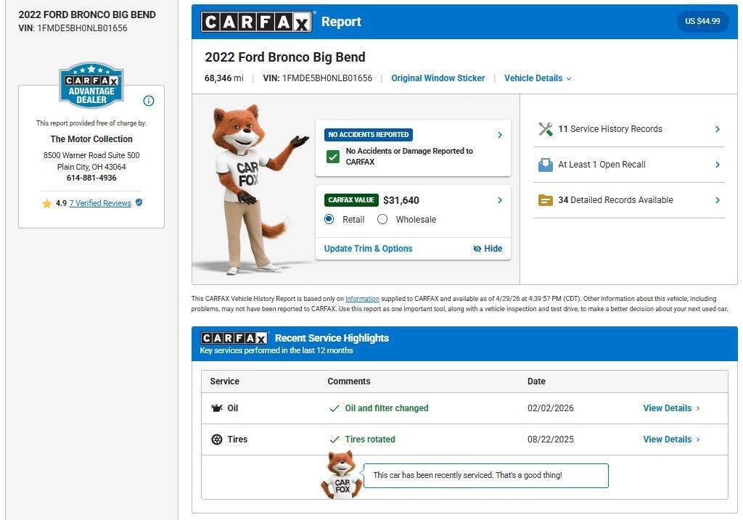
Task: Click the CARFAX Advantage Dealer badge
Action: pyautogui.click(x=91, y=85)
